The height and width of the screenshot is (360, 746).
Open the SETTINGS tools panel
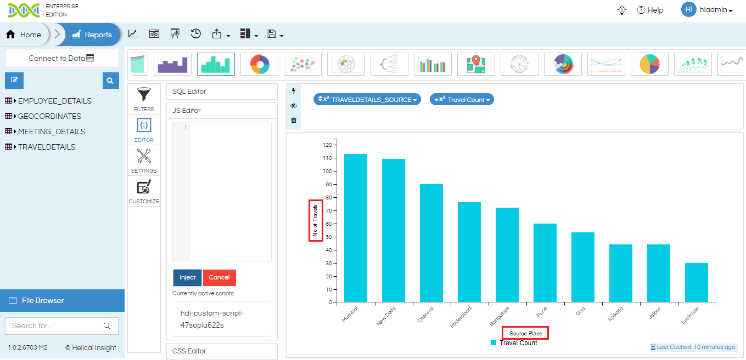pos(144,161)
